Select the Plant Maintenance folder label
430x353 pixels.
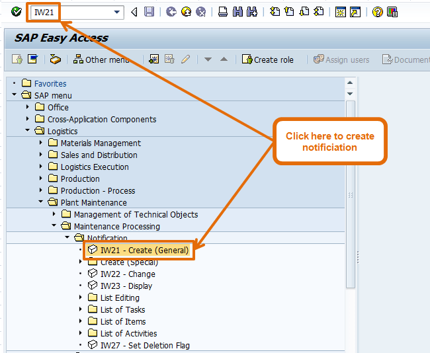(x=93, y=202)
